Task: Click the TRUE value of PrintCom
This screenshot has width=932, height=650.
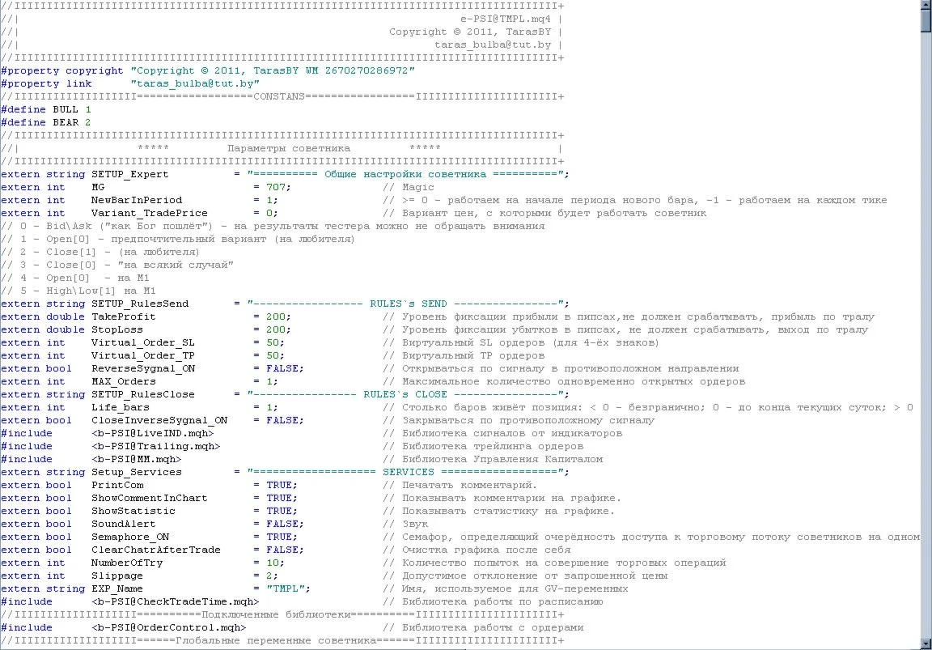Action: [x=279, y=485]
